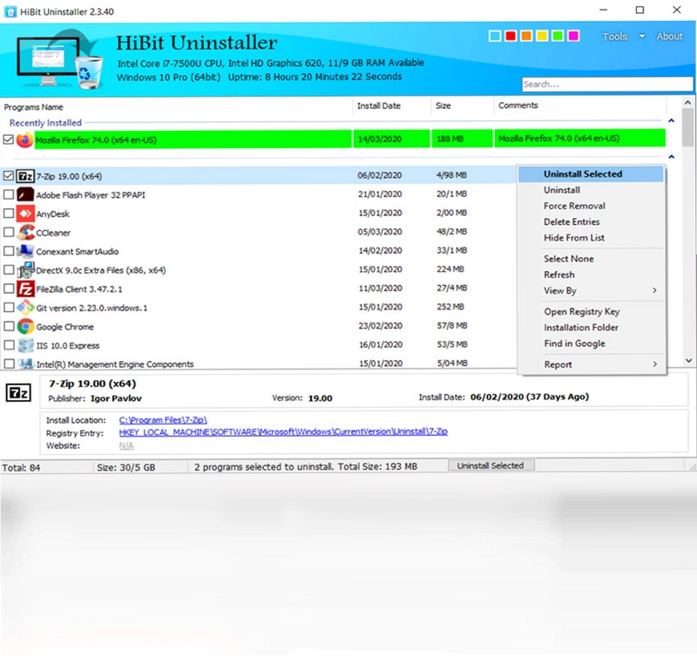Open the Tools menu
The image size is (697, 672).
615,37
